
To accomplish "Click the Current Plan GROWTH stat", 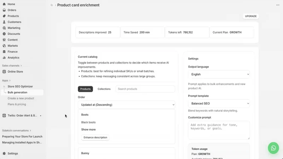I will coord(232,32).
